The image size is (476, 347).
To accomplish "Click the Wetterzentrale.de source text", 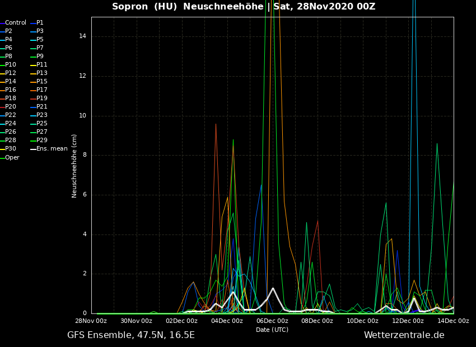I will coord(404,335).
